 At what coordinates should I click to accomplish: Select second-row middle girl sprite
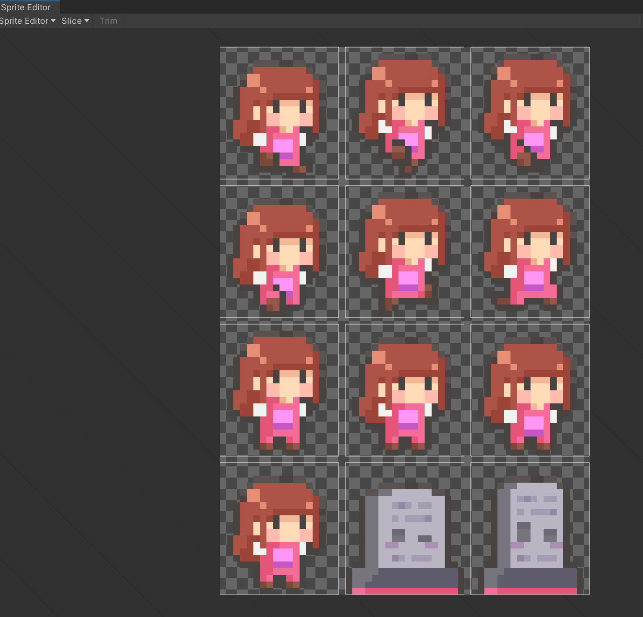[x=405, y=252]
